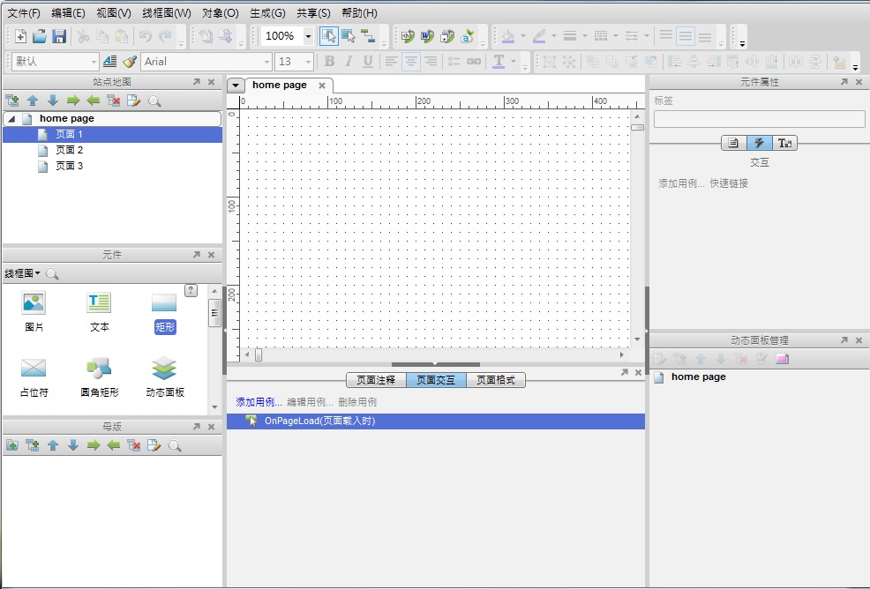The width and height of the screenshot is (870, 589).
Task: Select the 占位符 placeholder widget
Action: click(x=34, y=377)
